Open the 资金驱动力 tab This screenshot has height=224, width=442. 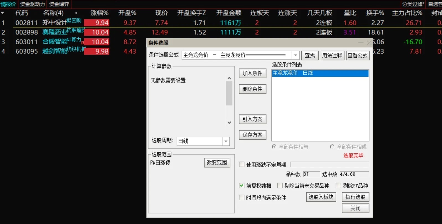pos(32,4)
